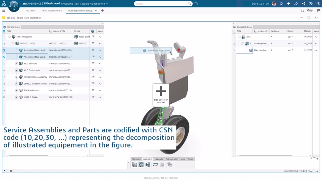Image resolution: width=322 pixels, height=181 pixels.
Task: Open the widget options chevron
Action: [316, 18]
